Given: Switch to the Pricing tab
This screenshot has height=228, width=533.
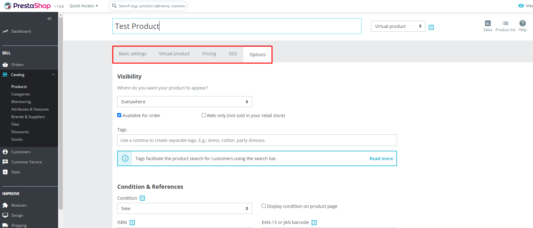Looking at the screenshot, I should click(209, 54).
